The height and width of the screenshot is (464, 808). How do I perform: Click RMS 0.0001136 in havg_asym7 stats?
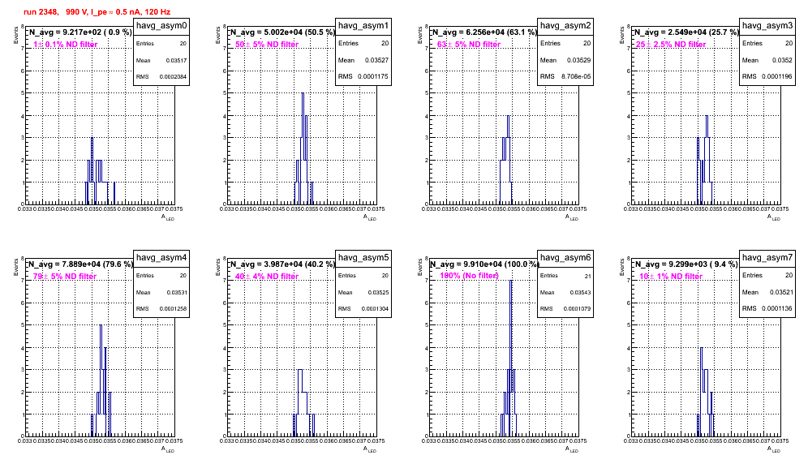[x=767, y=308]
